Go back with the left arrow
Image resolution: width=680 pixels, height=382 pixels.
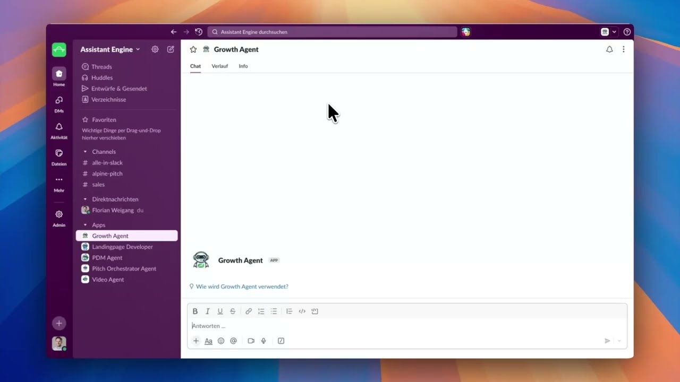(x=173, y=32)
